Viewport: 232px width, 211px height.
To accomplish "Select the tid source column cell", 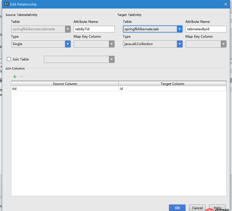I will click(65, 89).
